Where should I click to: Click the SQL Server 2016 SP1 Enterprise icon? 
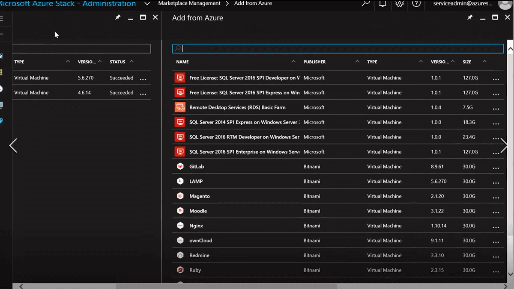point(180,152)
